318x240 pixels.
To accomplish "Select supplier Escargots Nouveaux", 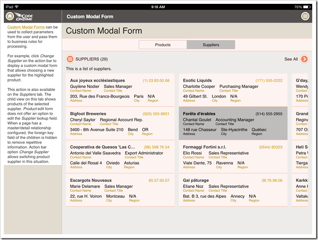I will pos(120,190).
